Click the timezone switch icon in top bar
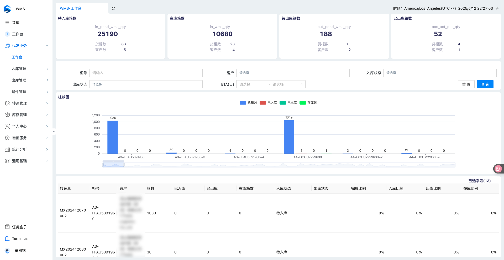 497,8
